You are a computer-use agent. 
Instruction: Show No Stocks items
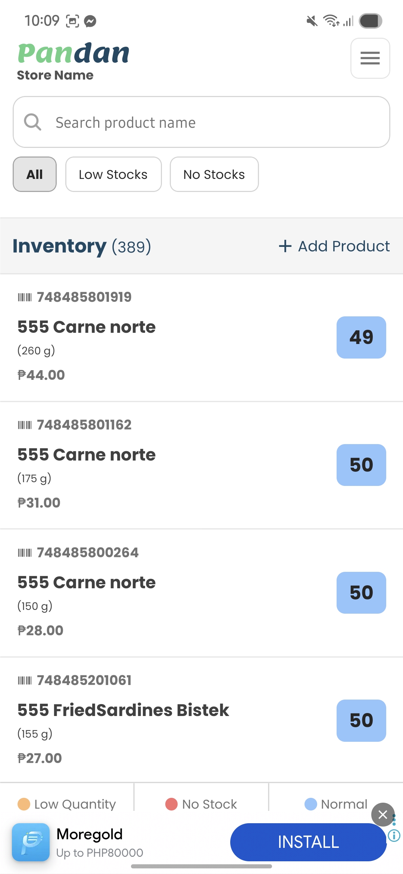[214, 174]
